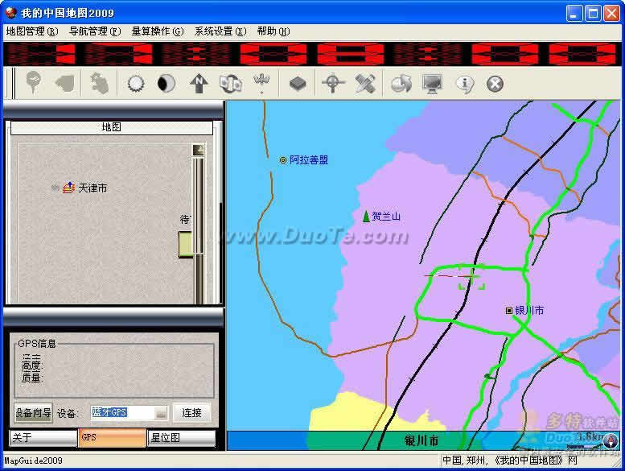
Task: Click the sun day-mode icon
Action: pyautogui.click(x=136, y=84)
